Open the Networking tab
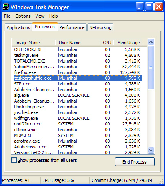165x186 pixels. pos(100,27)
